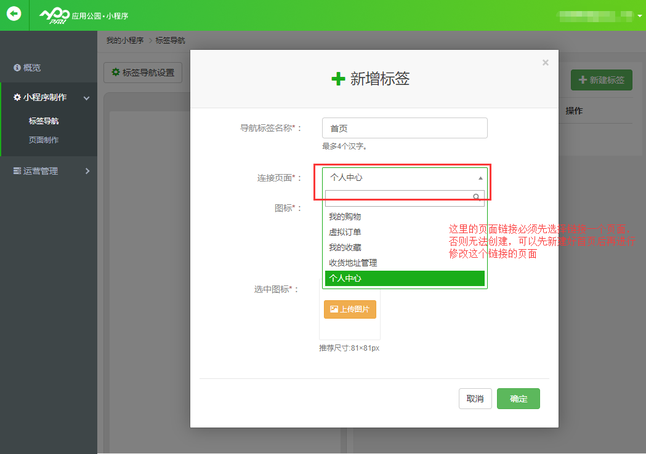Toggle the 连接页面 dropdown arrow
Screen dimensions: 646x454
click(480, 178)
